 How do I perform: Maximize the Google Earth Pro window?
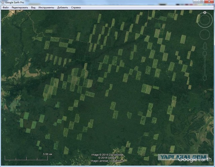202,2
